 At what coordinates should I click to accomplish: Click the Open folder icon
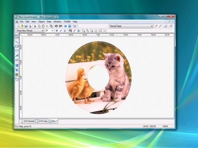tap(22, 26)
